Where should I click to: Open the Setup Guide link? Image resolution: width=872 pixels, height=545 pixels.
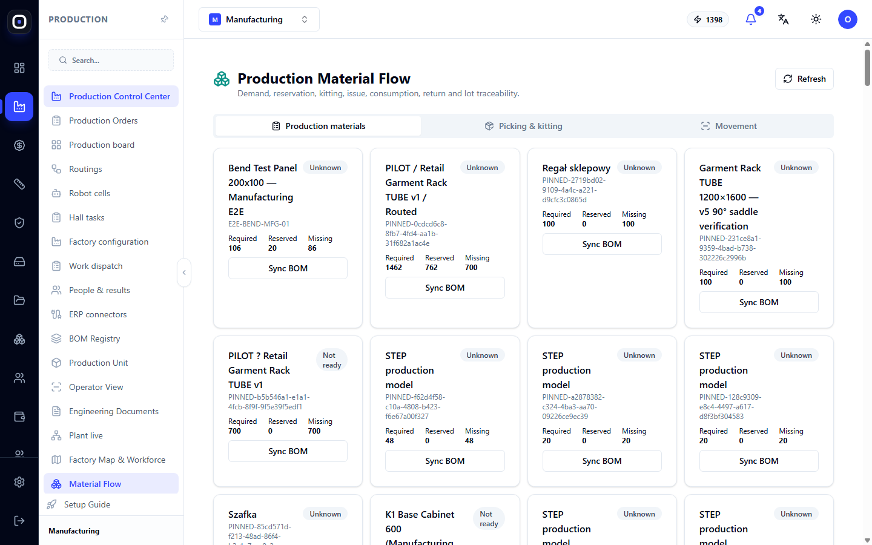tap(87, 504)
